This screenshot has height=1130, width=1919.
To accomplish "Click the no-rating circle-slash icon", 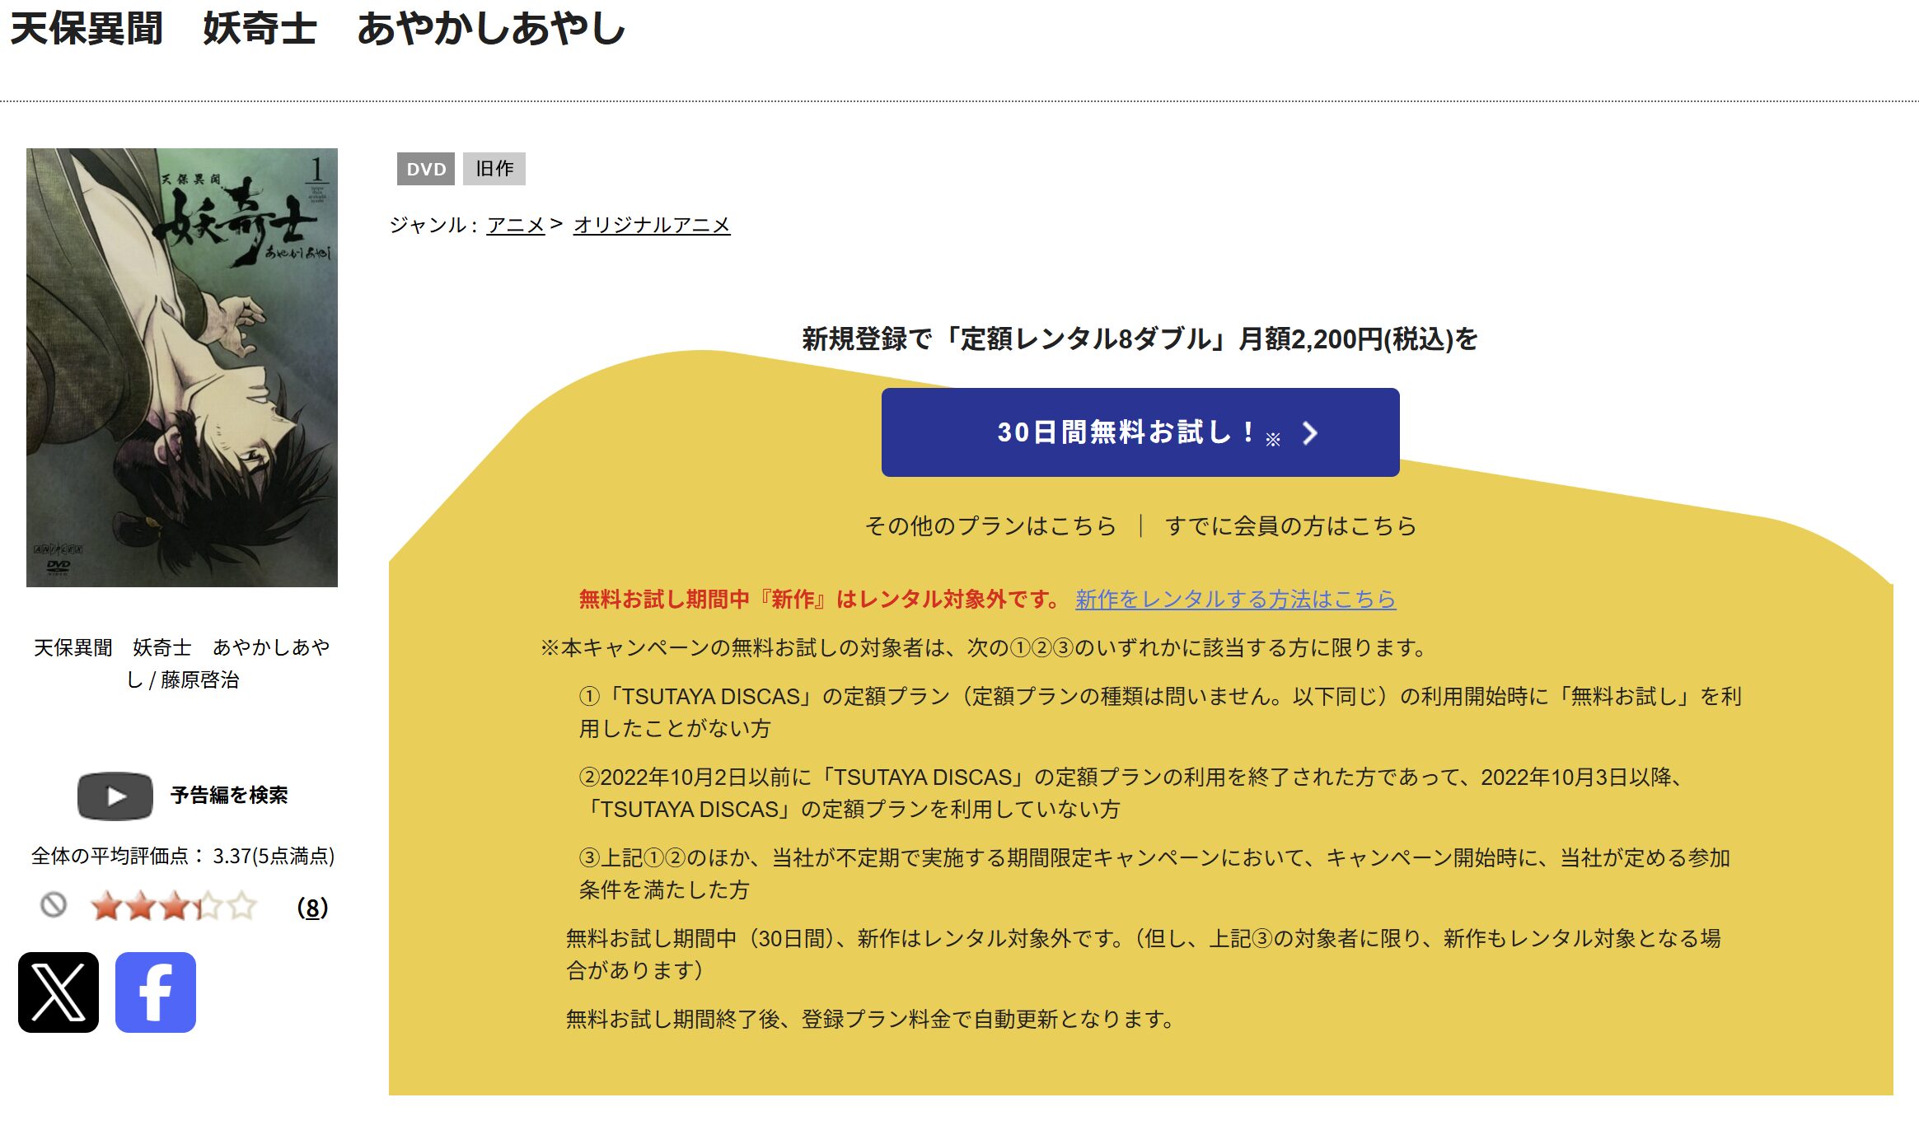I will pos(54,905).
